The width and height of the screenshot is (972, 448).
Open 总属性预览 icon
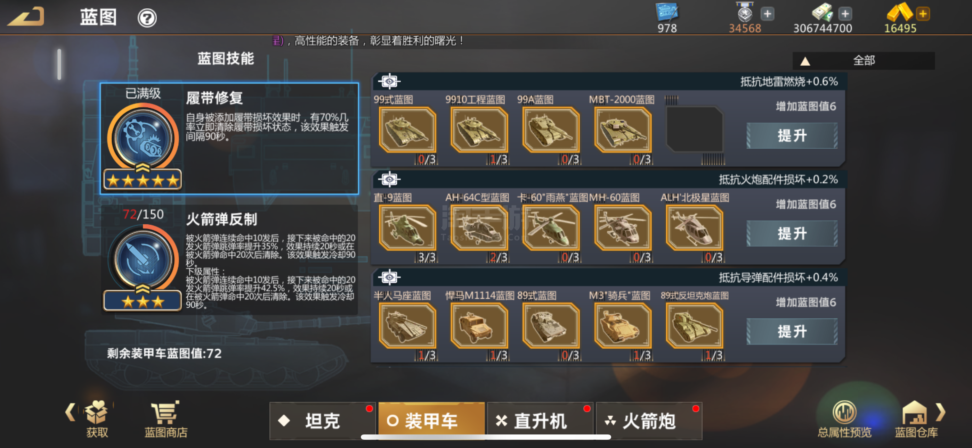tap(844, 419)
